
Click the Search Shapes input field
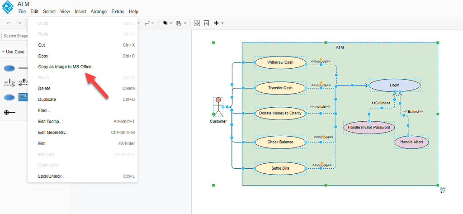tap(15, 36)
